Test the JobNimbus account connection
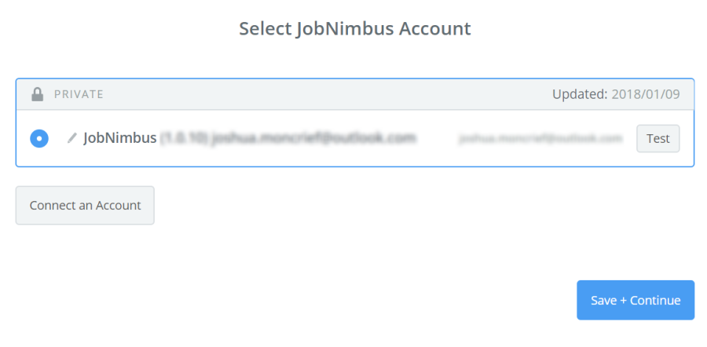 pyautogui.click(x=658, y=138)
